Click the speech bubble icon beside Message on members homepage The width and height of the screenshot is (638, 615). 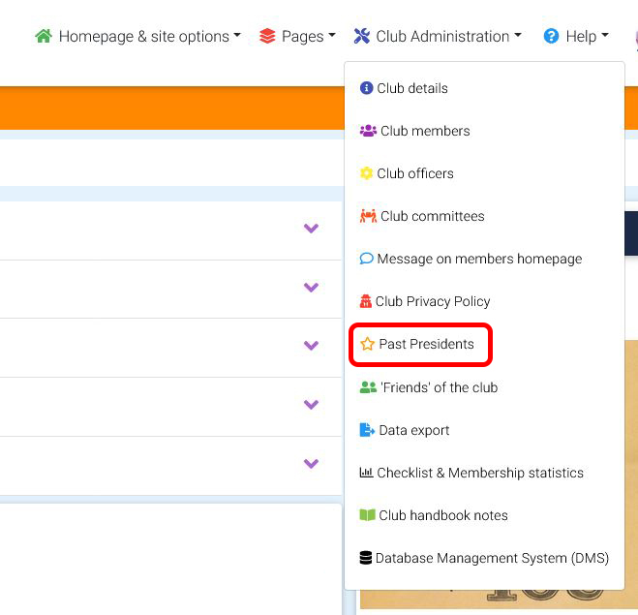pos(366,259)
